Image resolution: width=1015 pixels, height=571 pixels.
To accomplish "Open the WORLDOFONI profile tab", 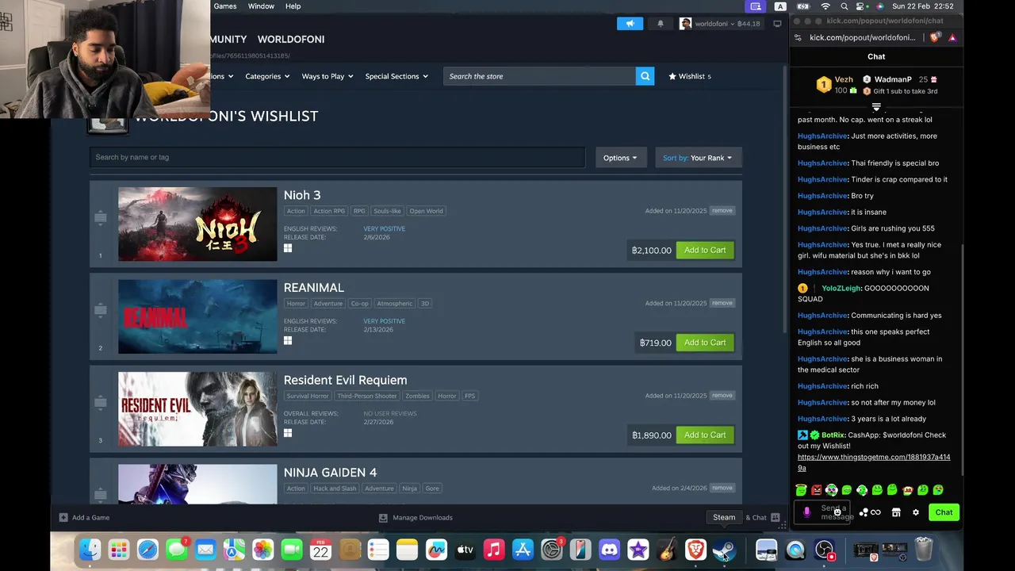I will [291, 39].
